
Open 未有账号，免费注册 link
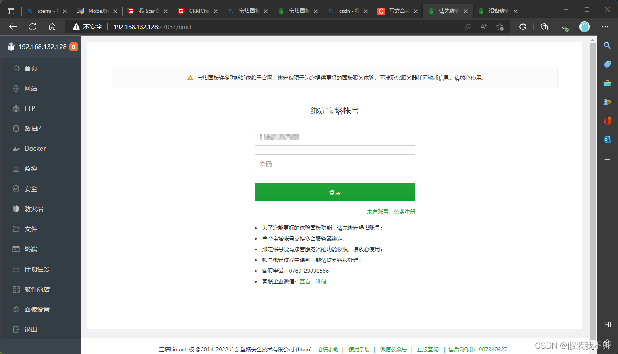tap(391, 212)
